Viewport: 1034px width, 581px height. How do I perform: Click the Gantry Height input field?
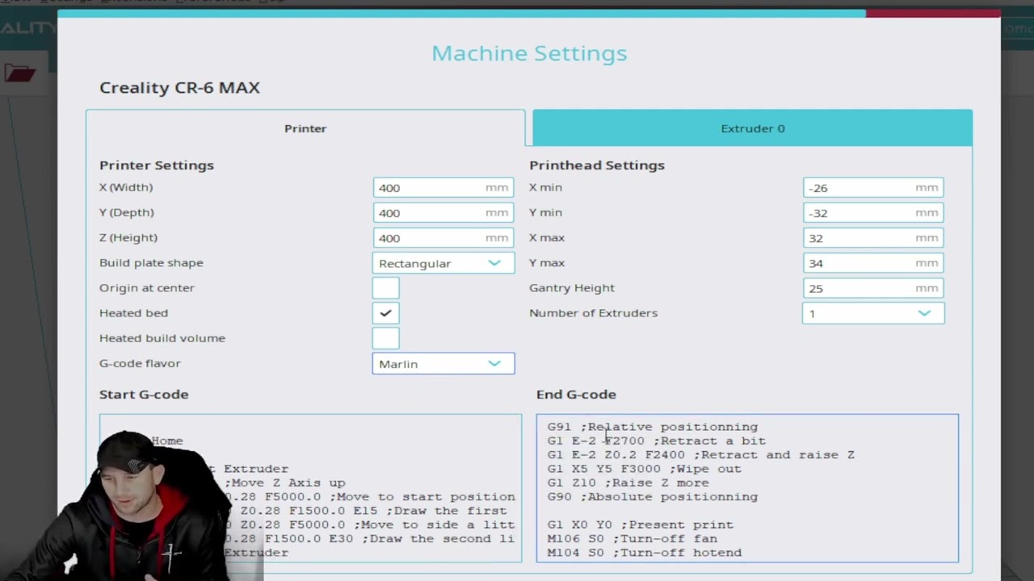[872, 288]
